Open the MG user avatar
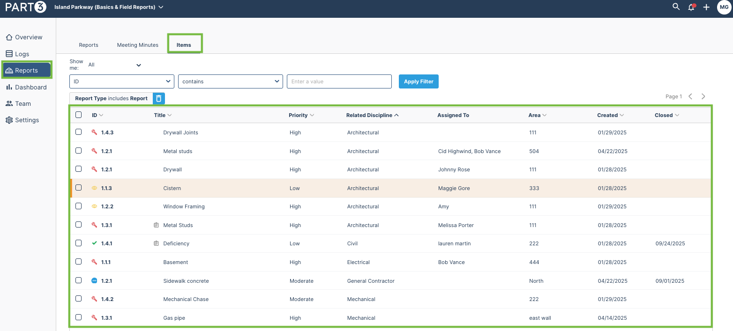733x331 pixels. 724,7
